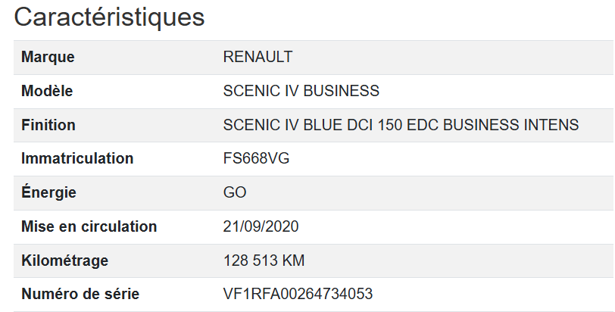Select the Numéro de série label

[80, 294]
